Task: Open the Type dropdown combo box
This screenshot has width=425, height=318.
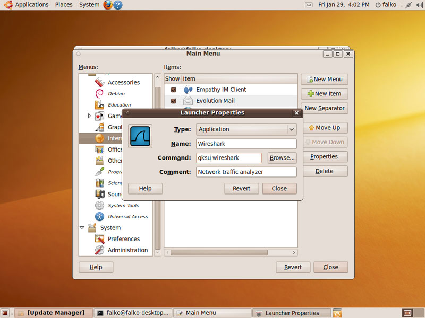Action: (246, 129)
